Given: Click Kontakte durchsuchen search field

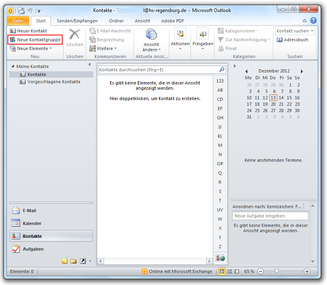Looking at the screenshot, I should point(158,70).
